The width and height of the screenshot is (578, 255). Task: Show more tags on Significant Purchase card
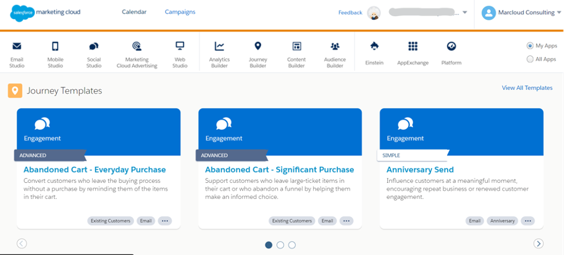click(x=346, y=221)
